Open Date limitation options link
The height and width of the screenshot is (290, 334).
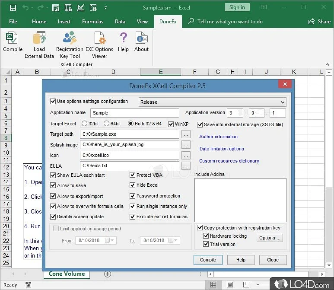[x=222, y=149]
